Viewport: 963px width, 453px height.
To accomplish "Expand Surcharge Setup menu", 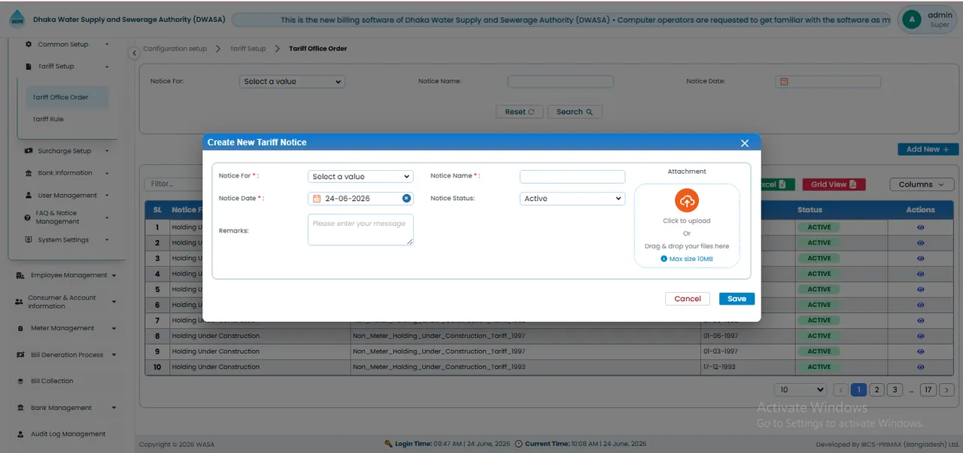I will pyautogui.click(x=67, y=151).
